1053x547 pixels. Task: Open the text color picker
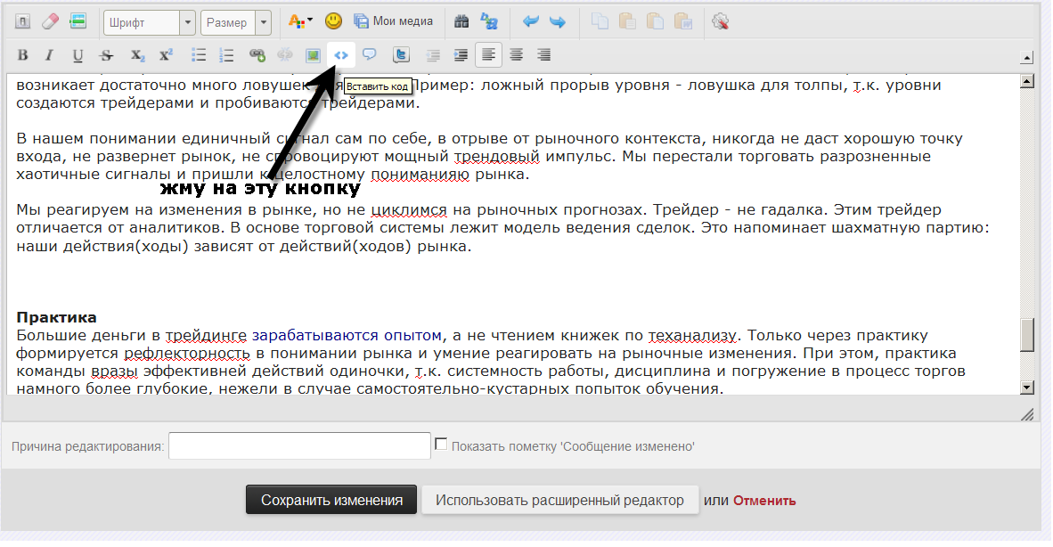pyautogui.click(x=299, y=21)
